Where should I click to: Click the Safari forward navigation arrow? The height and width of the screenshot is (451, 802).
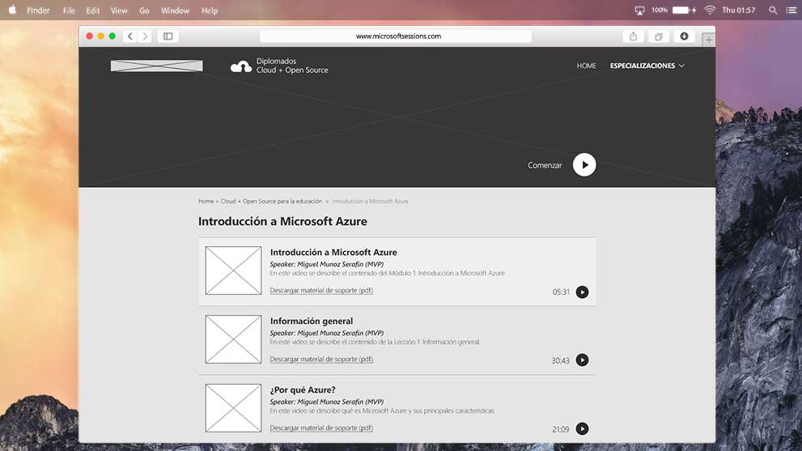[146, 36]
